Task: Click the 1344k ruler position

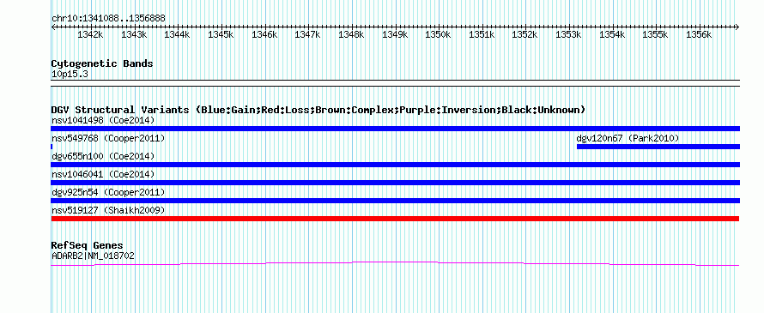Action: pyautogui.click(x=178, y=35)
